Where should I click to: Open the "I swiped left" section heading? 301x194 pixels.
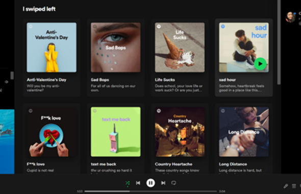[x=39, y=9]
